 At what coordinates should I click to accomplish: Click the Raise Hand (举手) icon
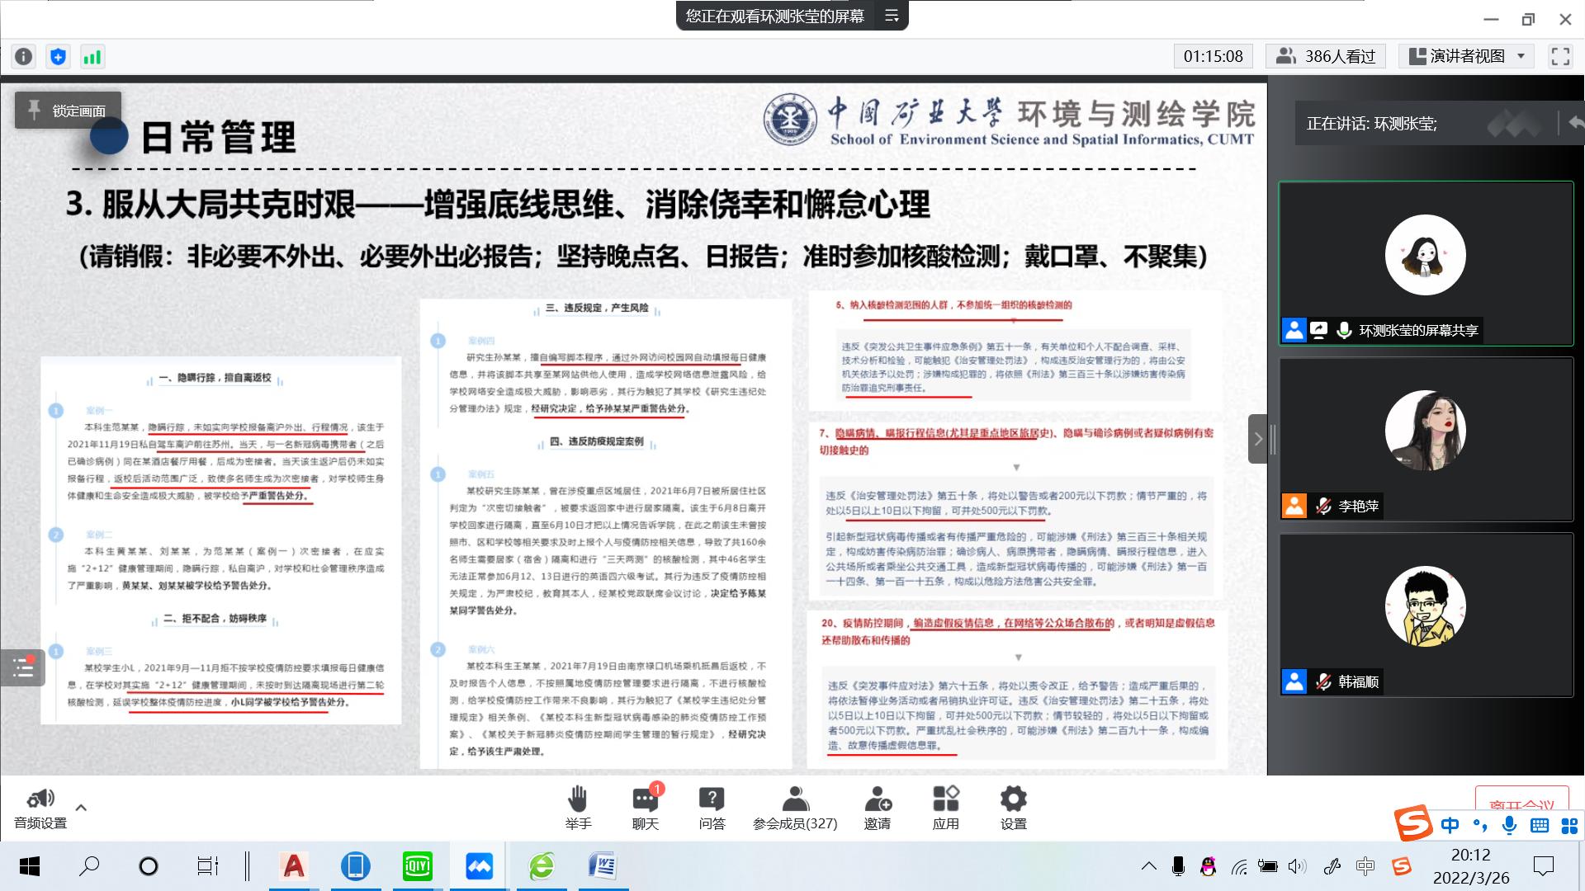[x=578, y=799]
